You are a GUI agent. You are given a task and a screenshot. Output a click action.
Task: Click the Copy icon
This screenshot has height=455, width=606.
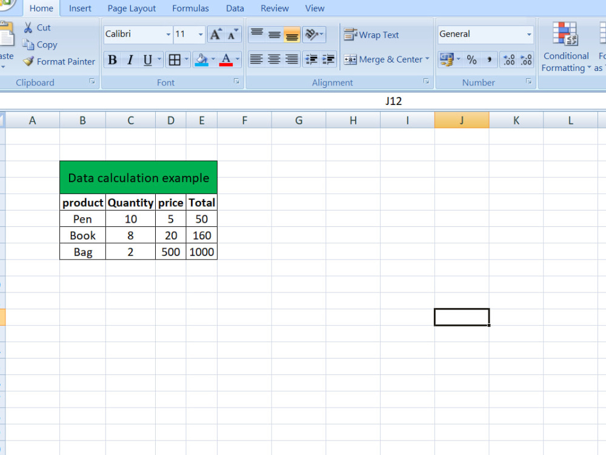coord(28,44)
